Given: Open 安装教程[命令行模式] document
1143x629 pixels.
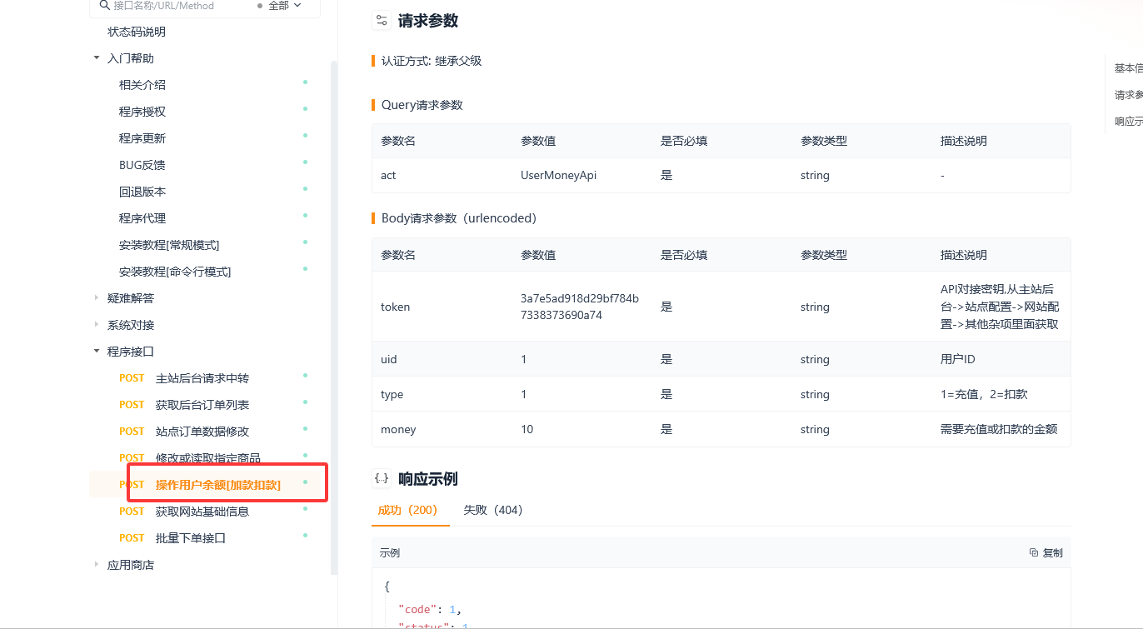Looking at the screenshot, I should tap(175, 272).
